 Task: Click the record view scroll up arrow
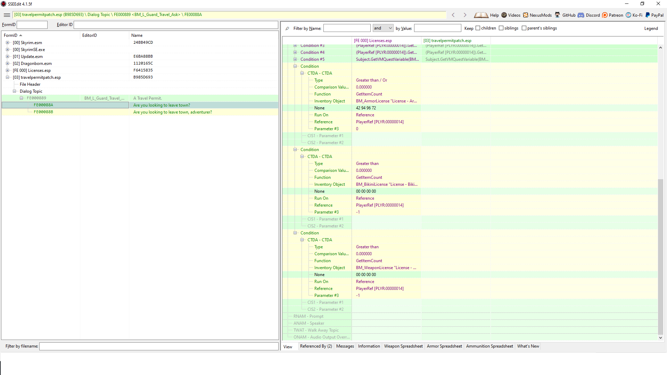pyautogui.click(x=660, y=48)
